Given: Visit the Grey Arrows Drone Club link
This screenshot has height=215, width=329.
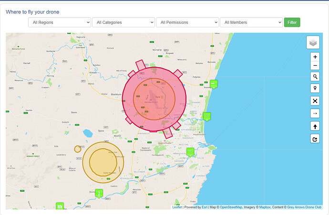Looking at the screenshot, I should point(304,207).
